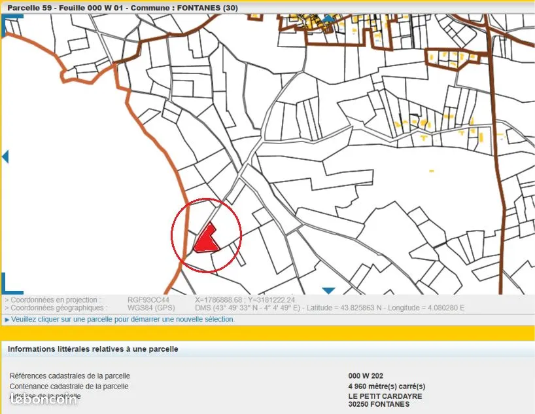Image resolution: width=535 pixels, height=414 pixels.
Task: Click the "30250 FONTANES" postal line
Action: pyautogui.click(x=379, y=404)
